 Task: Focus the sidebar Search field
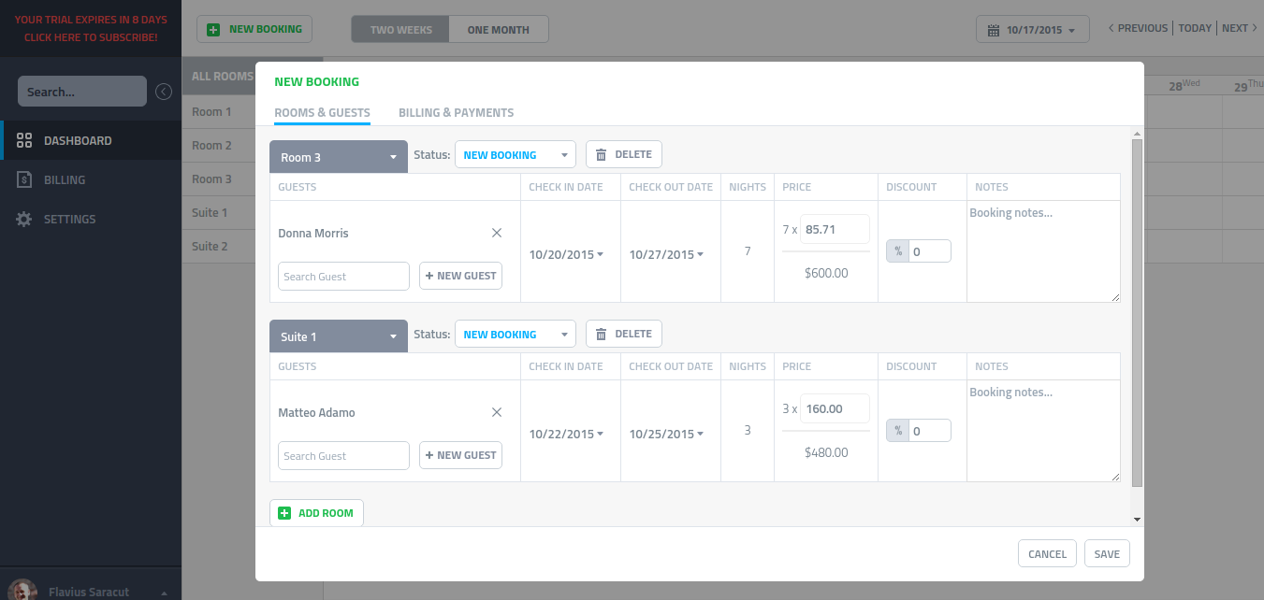82,92
